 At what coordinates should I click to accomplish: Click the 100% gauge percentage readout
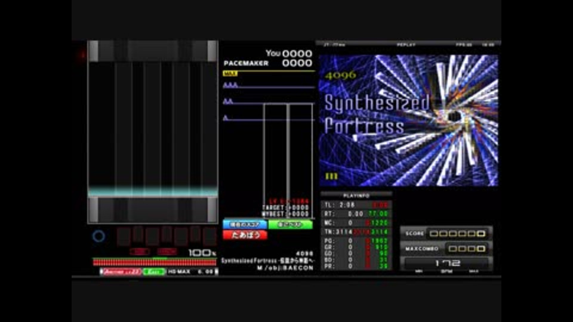click(202, 253)
